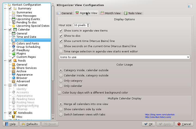Click the Plugins puzzle icon
The width and height of the screenshot is (196, 129).
pos(14,54)
